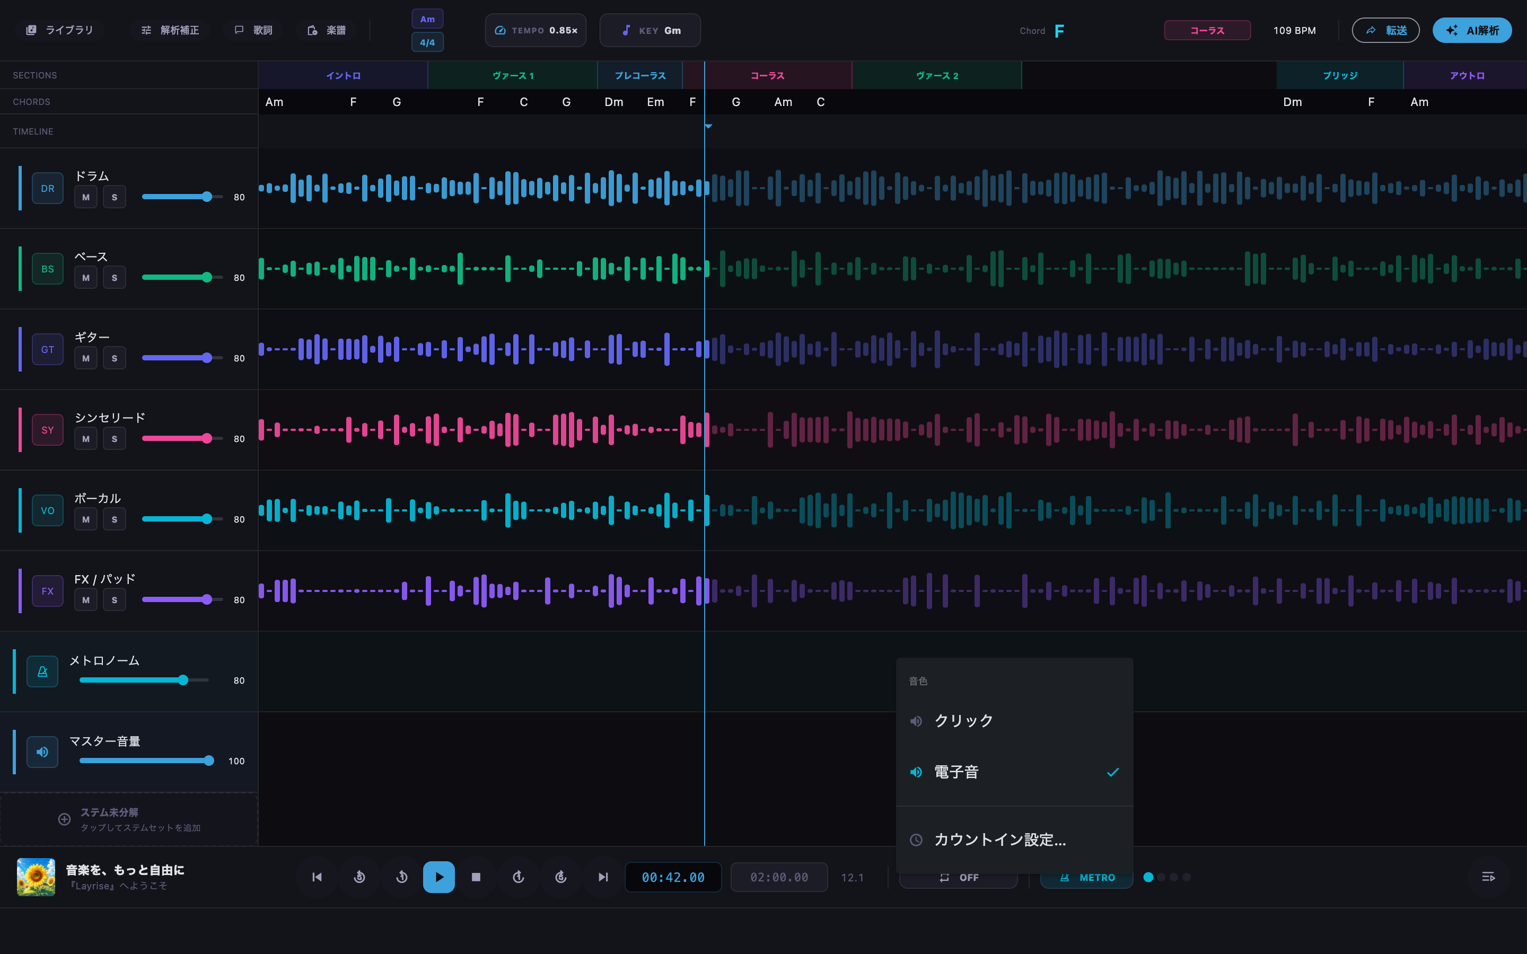Image resolution: width=1527 pixels, height=954 pixels.
Task: Click the 転送 button
Action: point(1385,30)
